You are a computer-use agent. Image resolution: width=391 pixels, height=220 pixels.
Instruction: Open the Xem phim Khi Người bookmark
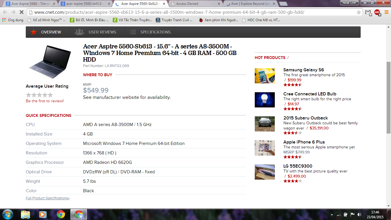pos(218,20)
